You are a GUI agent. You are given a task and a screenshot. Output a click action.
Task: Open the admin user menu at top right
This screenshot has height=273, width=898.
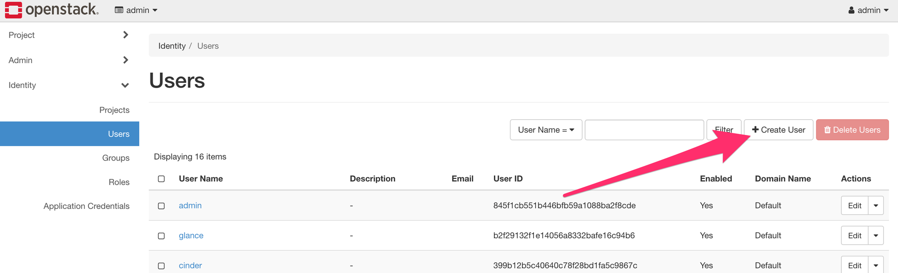[x=868, y=10]
